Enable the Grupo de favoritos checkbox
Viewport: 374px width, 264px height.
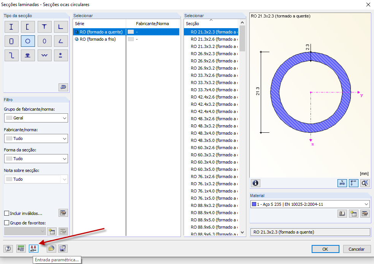coord(7,223)
